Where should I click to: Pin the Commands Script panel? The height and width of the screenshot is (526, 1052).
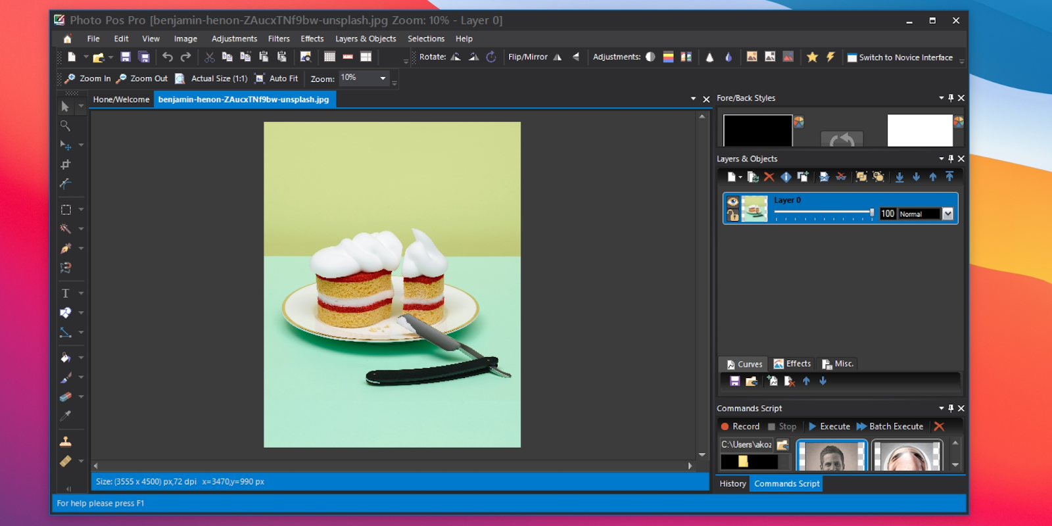tap(951, 408)
